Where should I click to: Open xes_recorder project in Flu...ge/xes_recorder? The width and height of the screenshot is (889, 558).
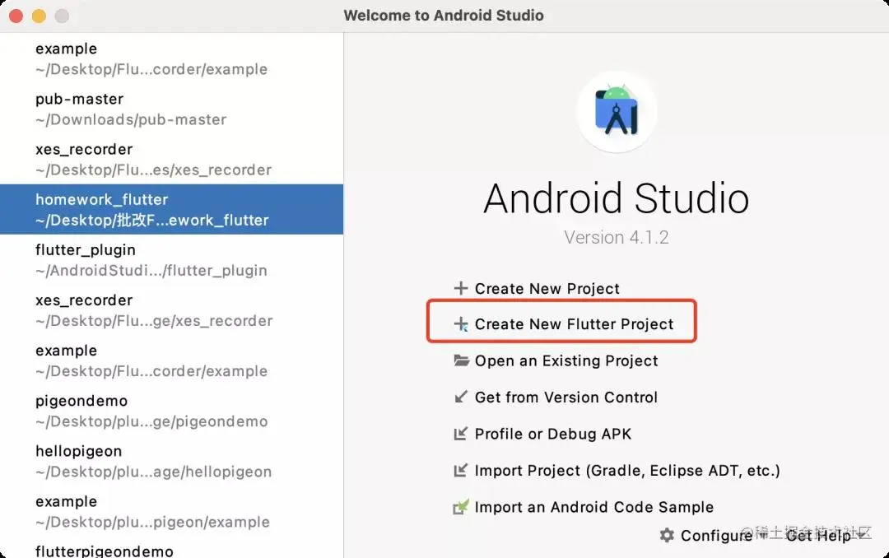tap(172, 310)
